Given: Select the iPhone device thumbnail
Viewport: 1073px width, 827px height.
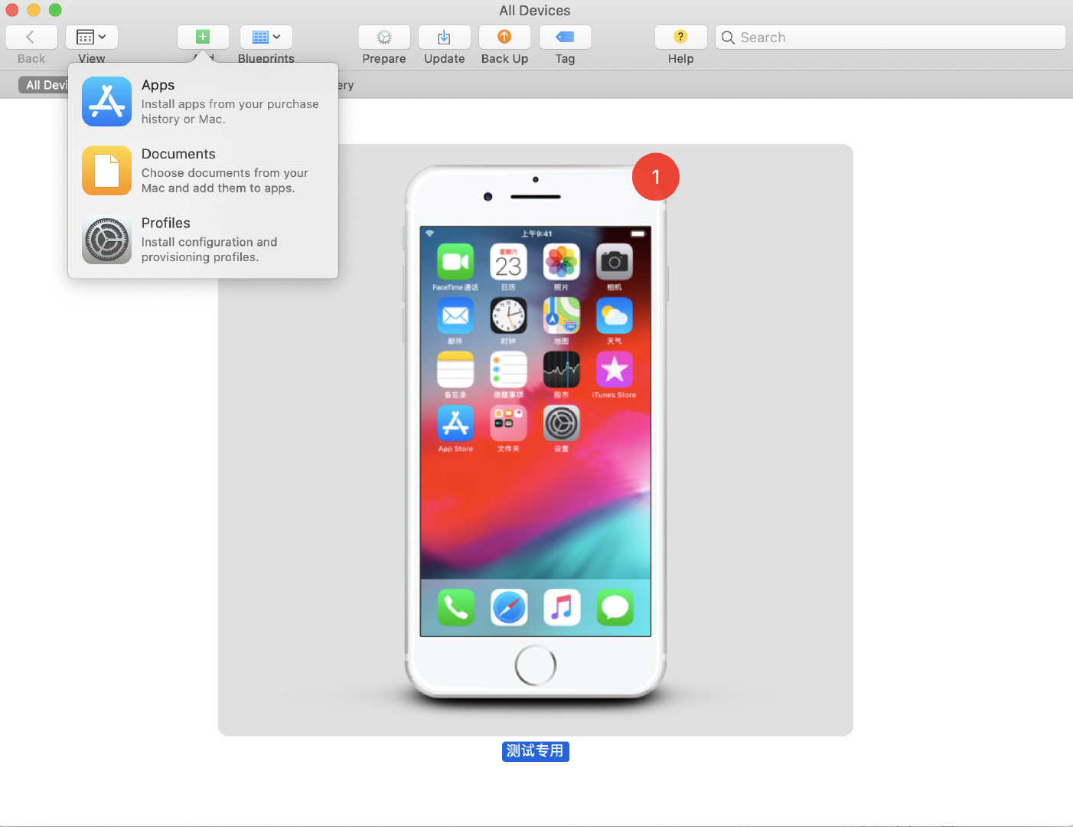Looking at the screenshot, I should [536, 440].
